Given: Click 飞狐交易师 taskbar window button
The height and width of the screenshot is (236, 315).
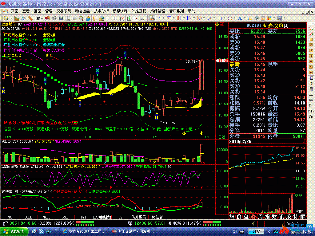Looking at the screenshot, I should [133, 231].
